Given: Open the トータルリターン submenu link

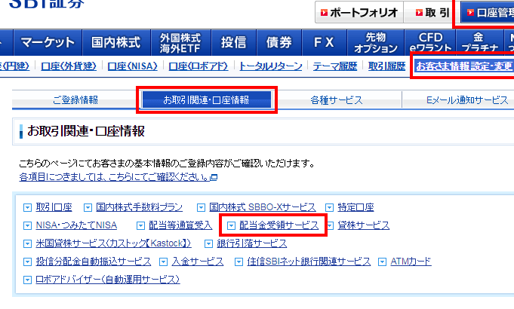Looking at the screenshot, I should point(270,66).
